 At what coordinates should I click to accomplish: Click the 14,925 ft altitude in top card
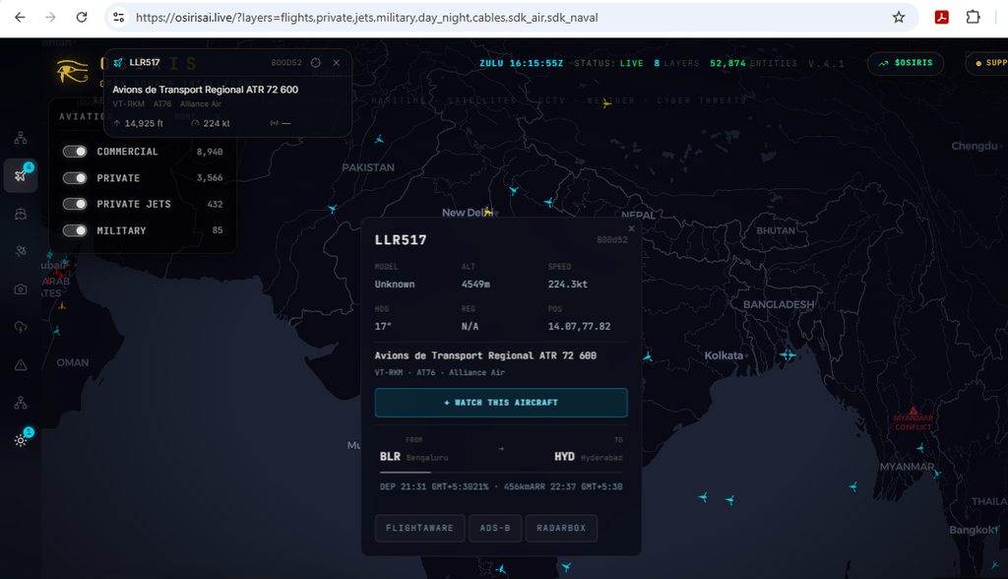coord(144,123)
